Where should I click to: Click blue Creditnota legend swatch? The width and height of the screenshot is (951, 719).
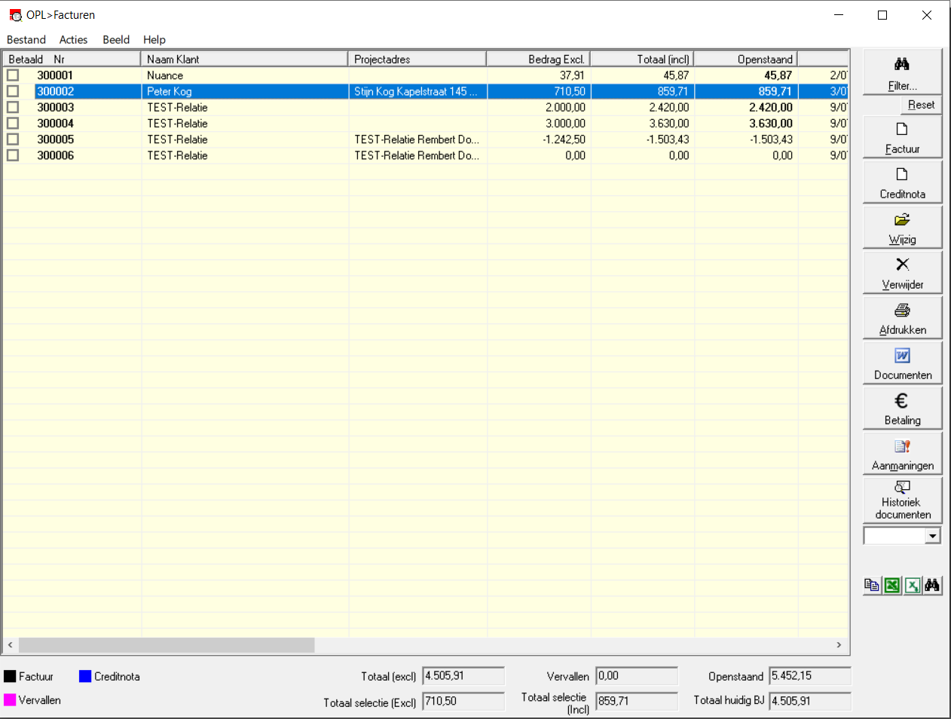tap(85, 677)
